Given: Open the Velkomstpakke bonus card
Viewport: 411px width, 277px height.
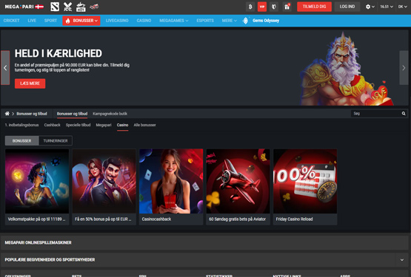Looking at the screenshot, I should tap(37, 187).
